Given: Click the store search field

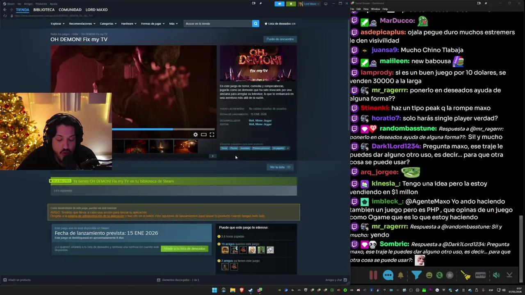Looking at the screenshot, I should click(x=218, y=24).
